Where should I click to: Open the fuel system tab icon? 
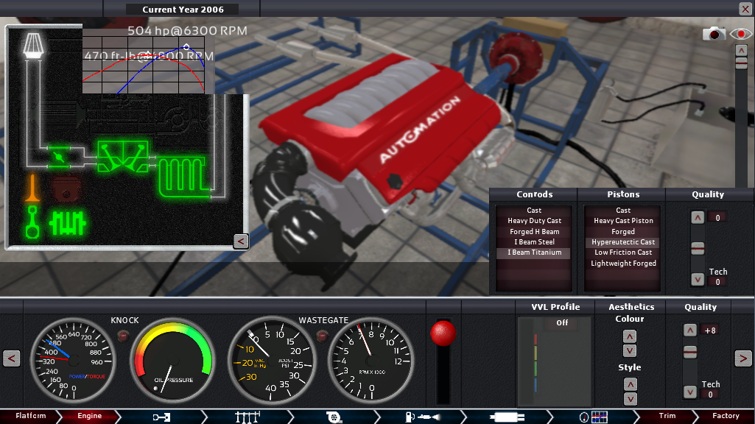[422, 417]
